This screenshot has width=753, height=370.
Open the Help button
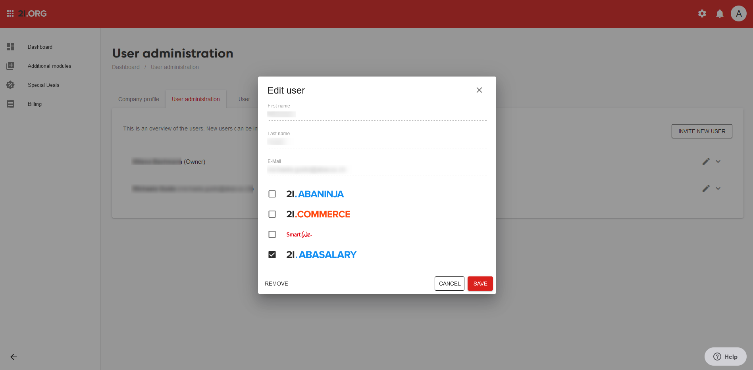pos(725,357)
